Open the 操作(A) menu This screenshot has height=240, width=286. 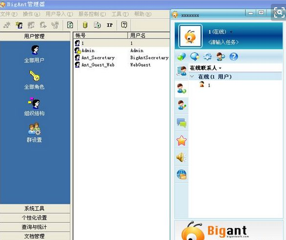[x=31, y=14]
